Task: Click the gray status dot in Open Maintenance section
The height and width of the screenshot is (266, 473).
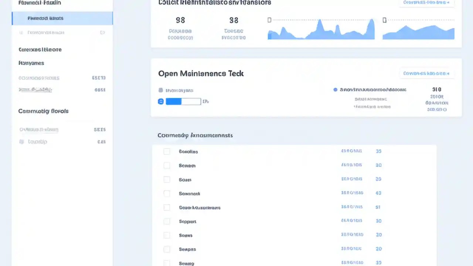Action: click(x=161, y=90)
